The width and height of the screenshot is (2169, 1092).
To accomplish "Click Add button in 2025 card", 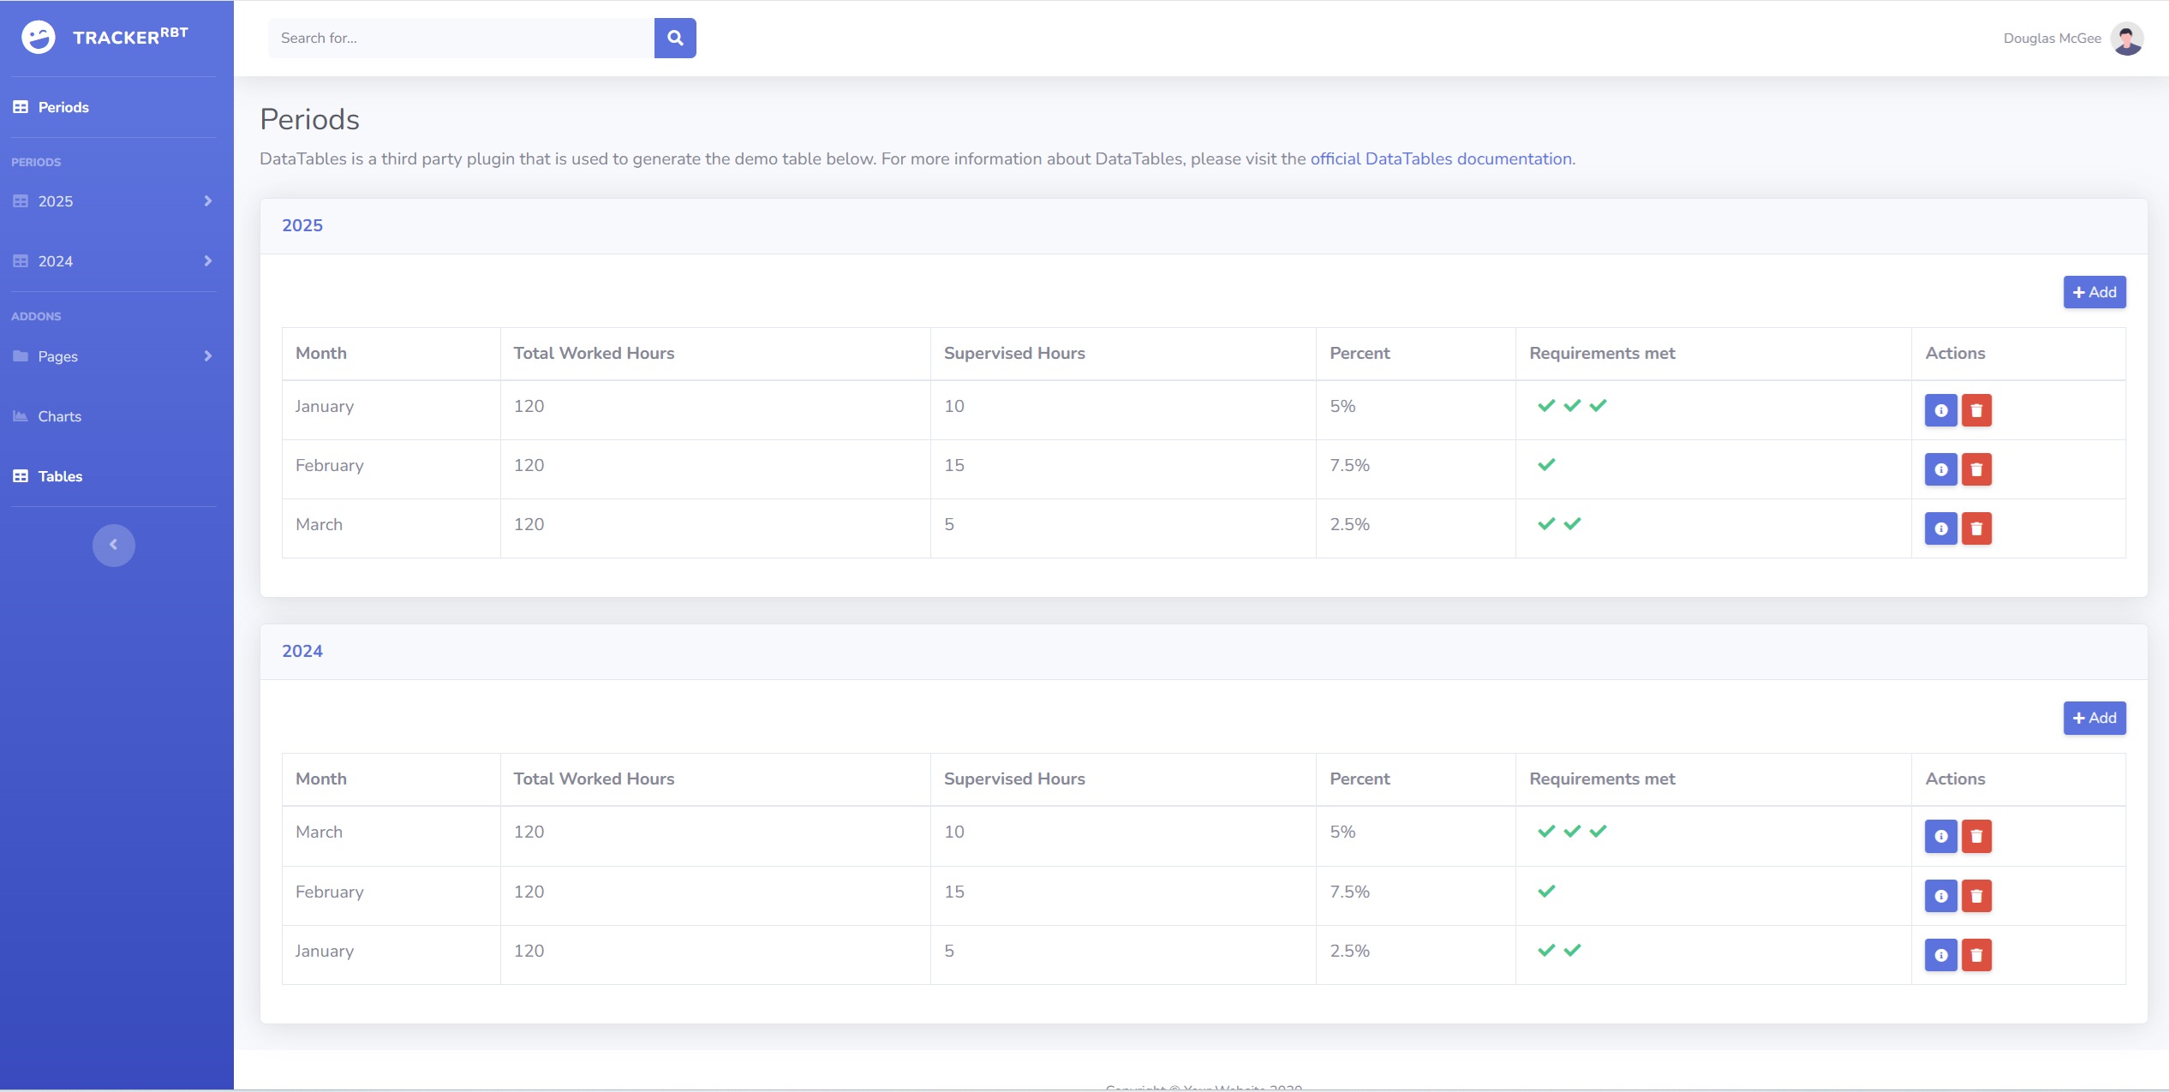I will tap(2094, 292).
